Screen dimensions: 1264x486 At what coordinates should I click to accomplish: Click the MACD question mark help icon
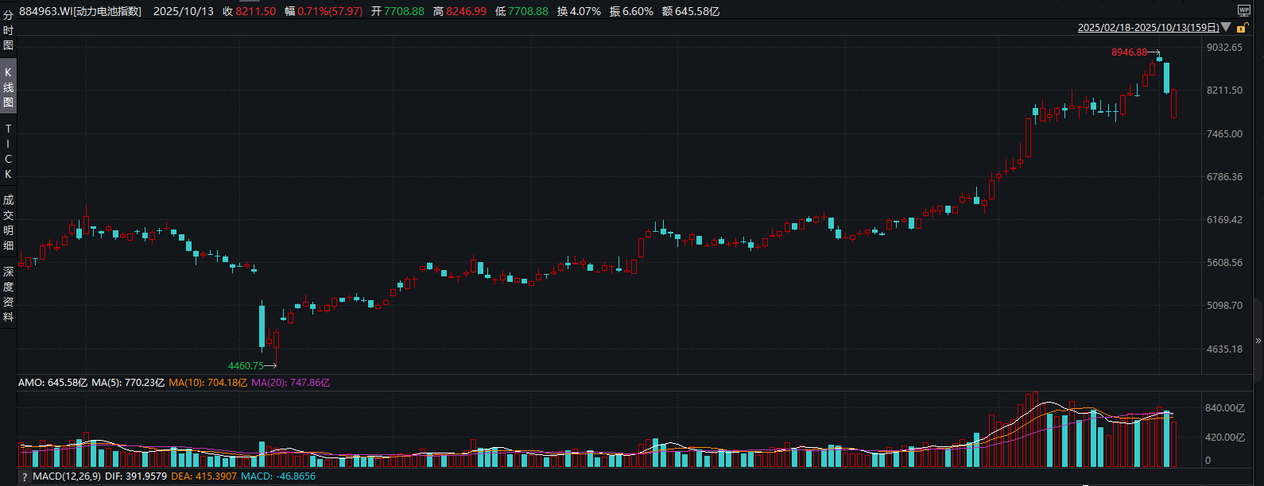[25, 476]
